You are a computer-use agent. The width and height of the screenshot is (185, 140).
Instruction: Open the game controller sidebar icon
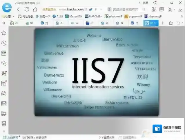(4, 93)
